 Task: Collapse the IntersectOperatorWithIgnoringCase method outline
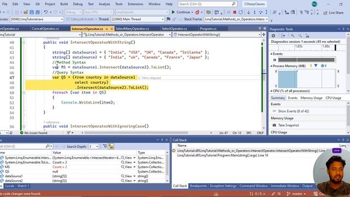(24, 126)
